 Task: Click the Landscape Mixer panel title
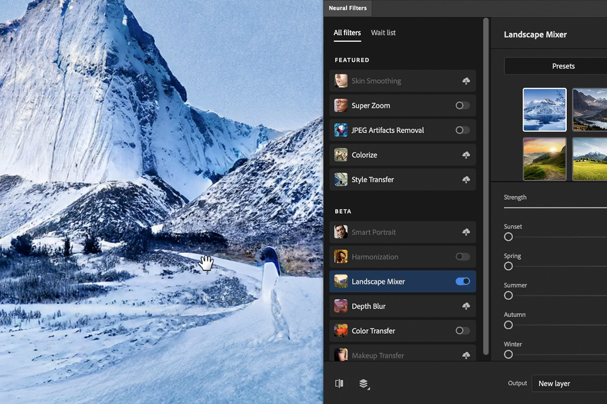[x=535, y=34]
